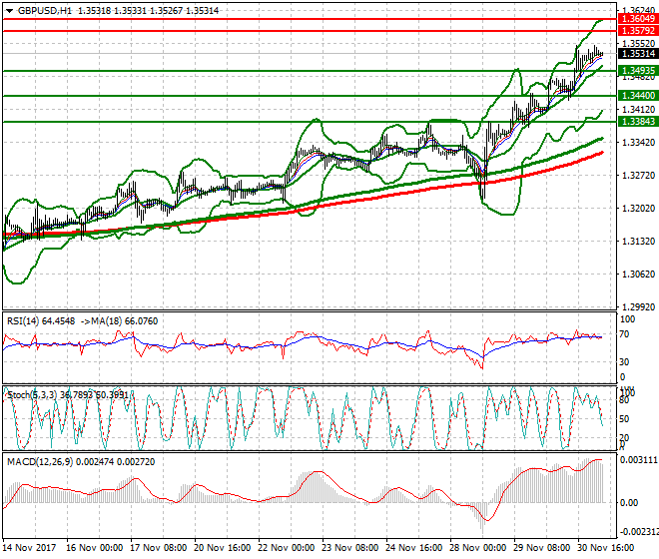Click the 1.31320 price scale value
Viewport: 659px width, 559px height.
click(638, 242)
